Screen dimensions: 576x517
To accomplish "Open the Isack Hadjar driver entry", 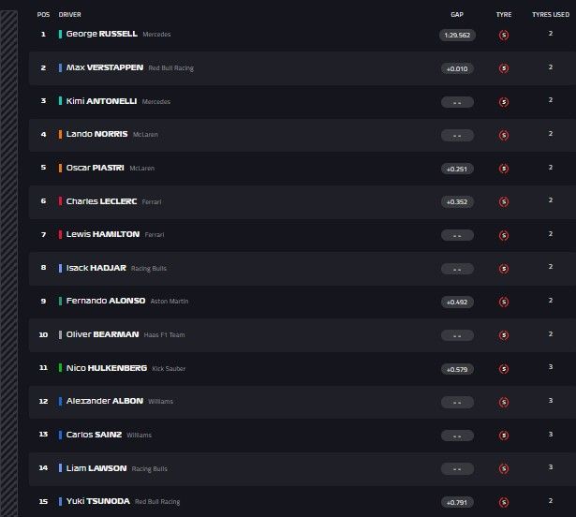I will 96,268.
